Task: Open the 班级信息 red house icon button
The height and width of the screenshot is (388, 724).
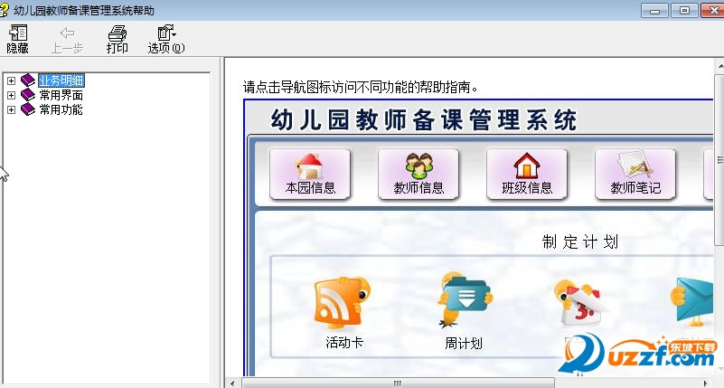Action: coord(527,175)
